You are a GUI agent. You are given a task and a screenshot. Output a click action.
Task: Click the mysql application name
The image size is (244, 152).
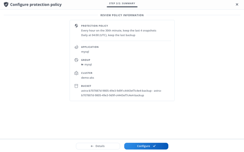click(x=85, y=51)
